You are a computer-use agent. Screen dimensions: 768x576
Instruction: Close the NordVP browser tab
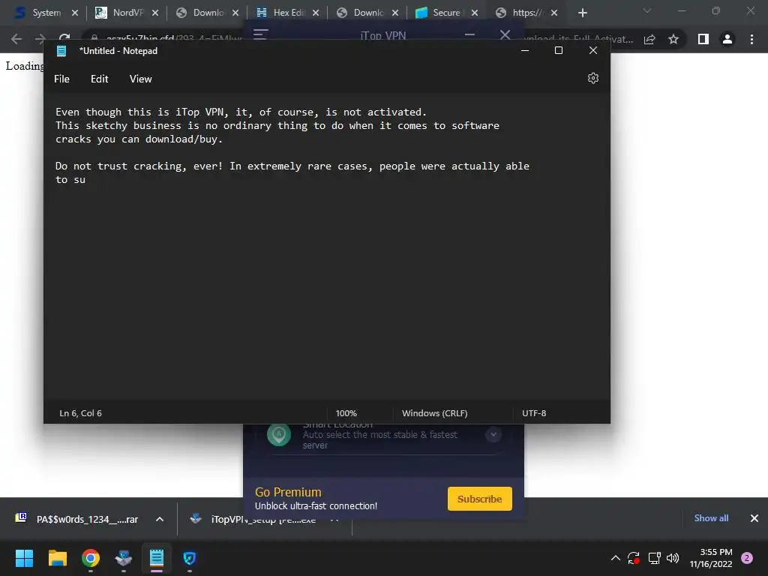coord(154,13)
